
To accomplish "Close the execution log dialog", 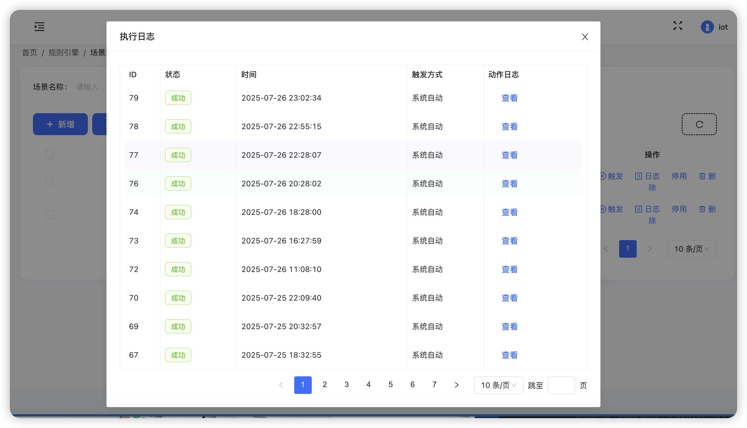I will [x=585, y=37].
